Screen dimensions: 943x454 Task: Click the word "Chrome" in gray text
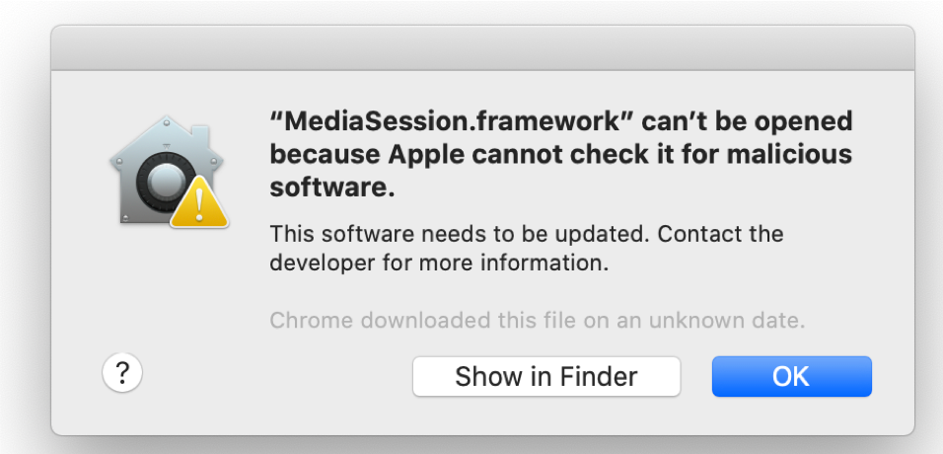click(x=305, y=320)
